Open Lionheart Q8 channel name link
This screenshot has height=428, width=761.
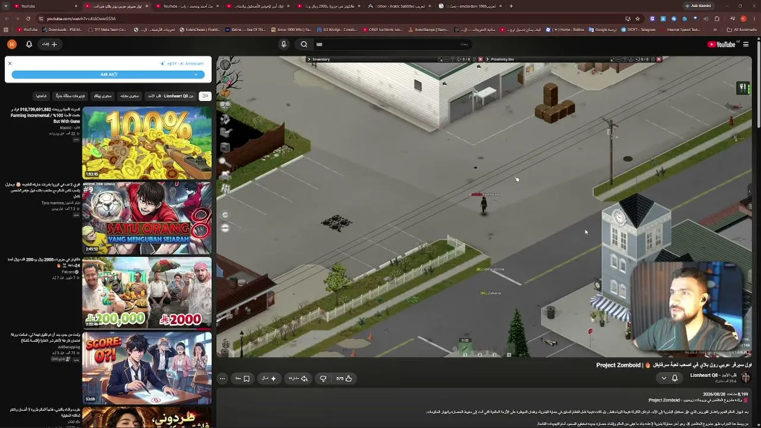[x=712, y=375]
